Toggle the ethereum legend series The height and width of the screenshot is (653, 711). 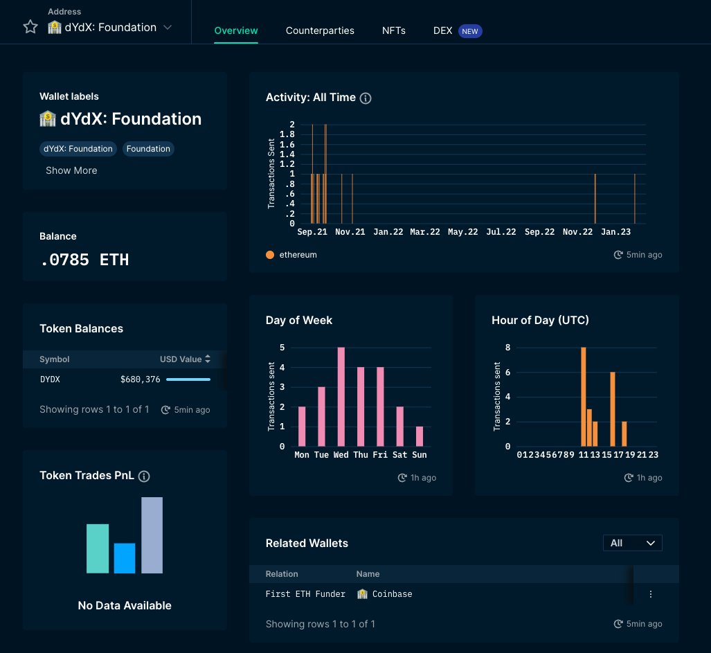tap(291, 255)
